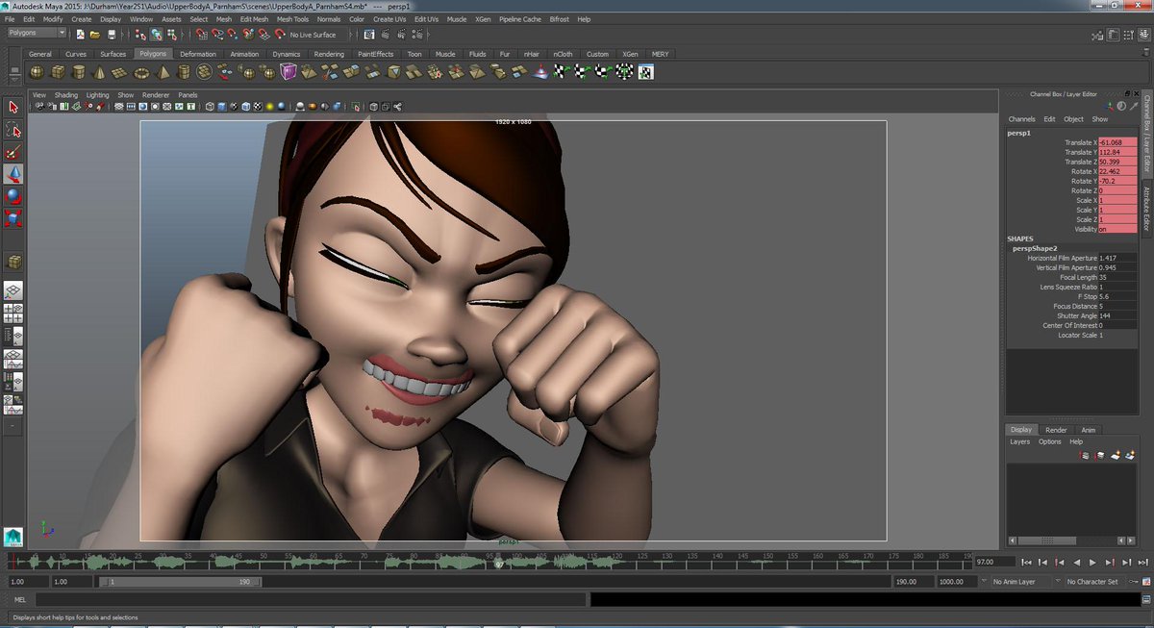The image size is (1154, 628).
Task: Play animation backwards
Action: (1076, 562)
